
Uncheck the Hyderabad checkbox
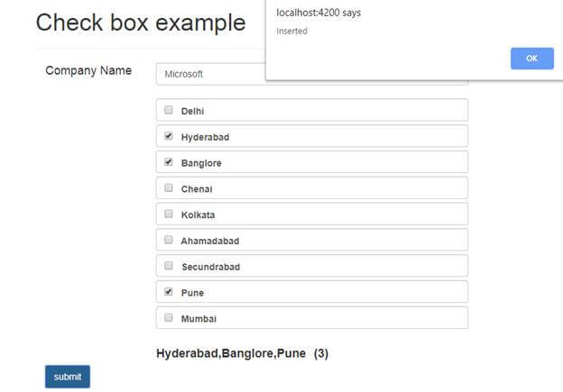coord(169,136)
